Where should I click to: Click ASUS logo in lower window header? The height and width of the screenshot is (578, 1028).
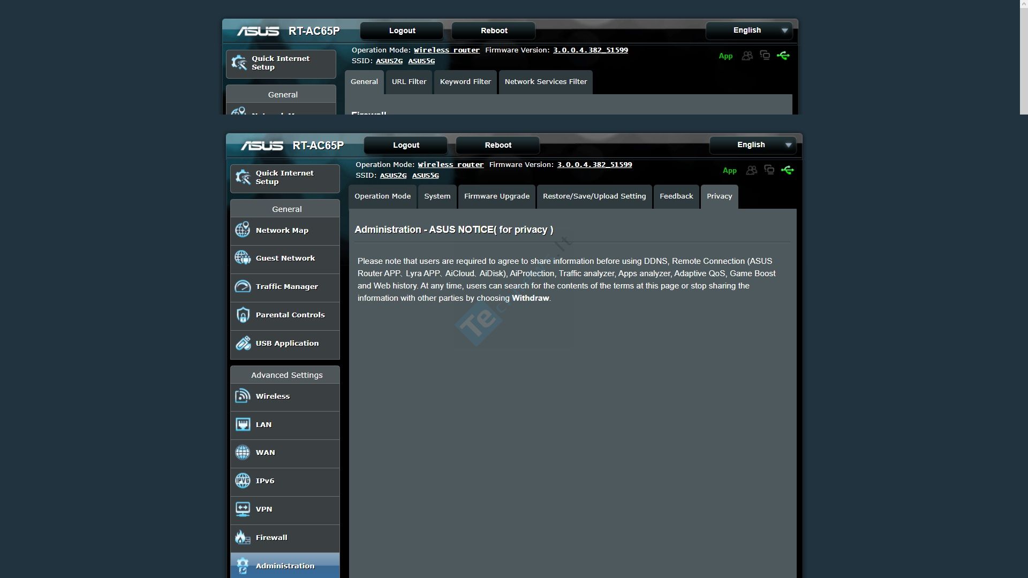coord(262,146)
